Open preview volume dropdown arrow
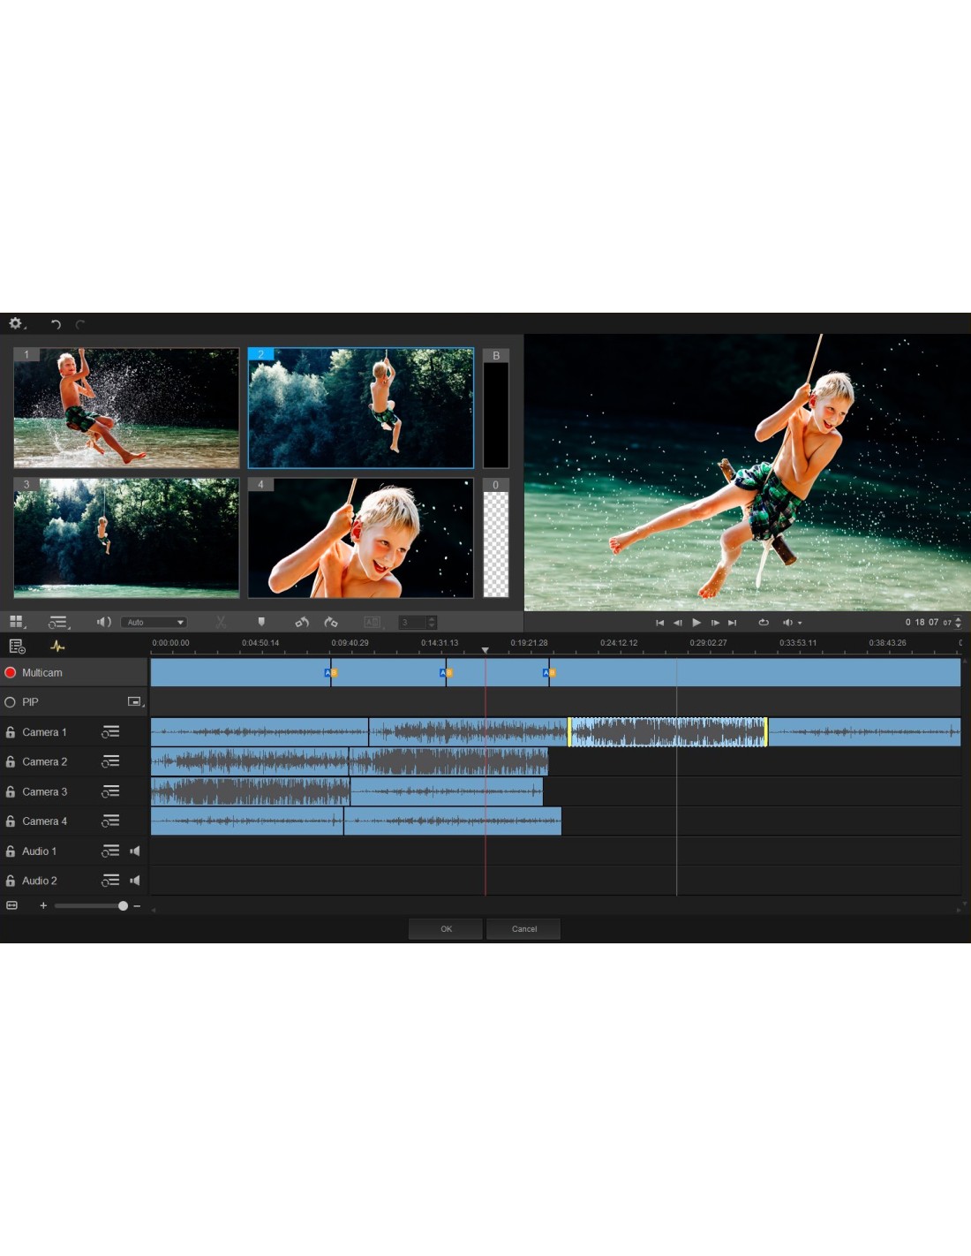This screenshot has height=1256, width=971. click(800, 624)
